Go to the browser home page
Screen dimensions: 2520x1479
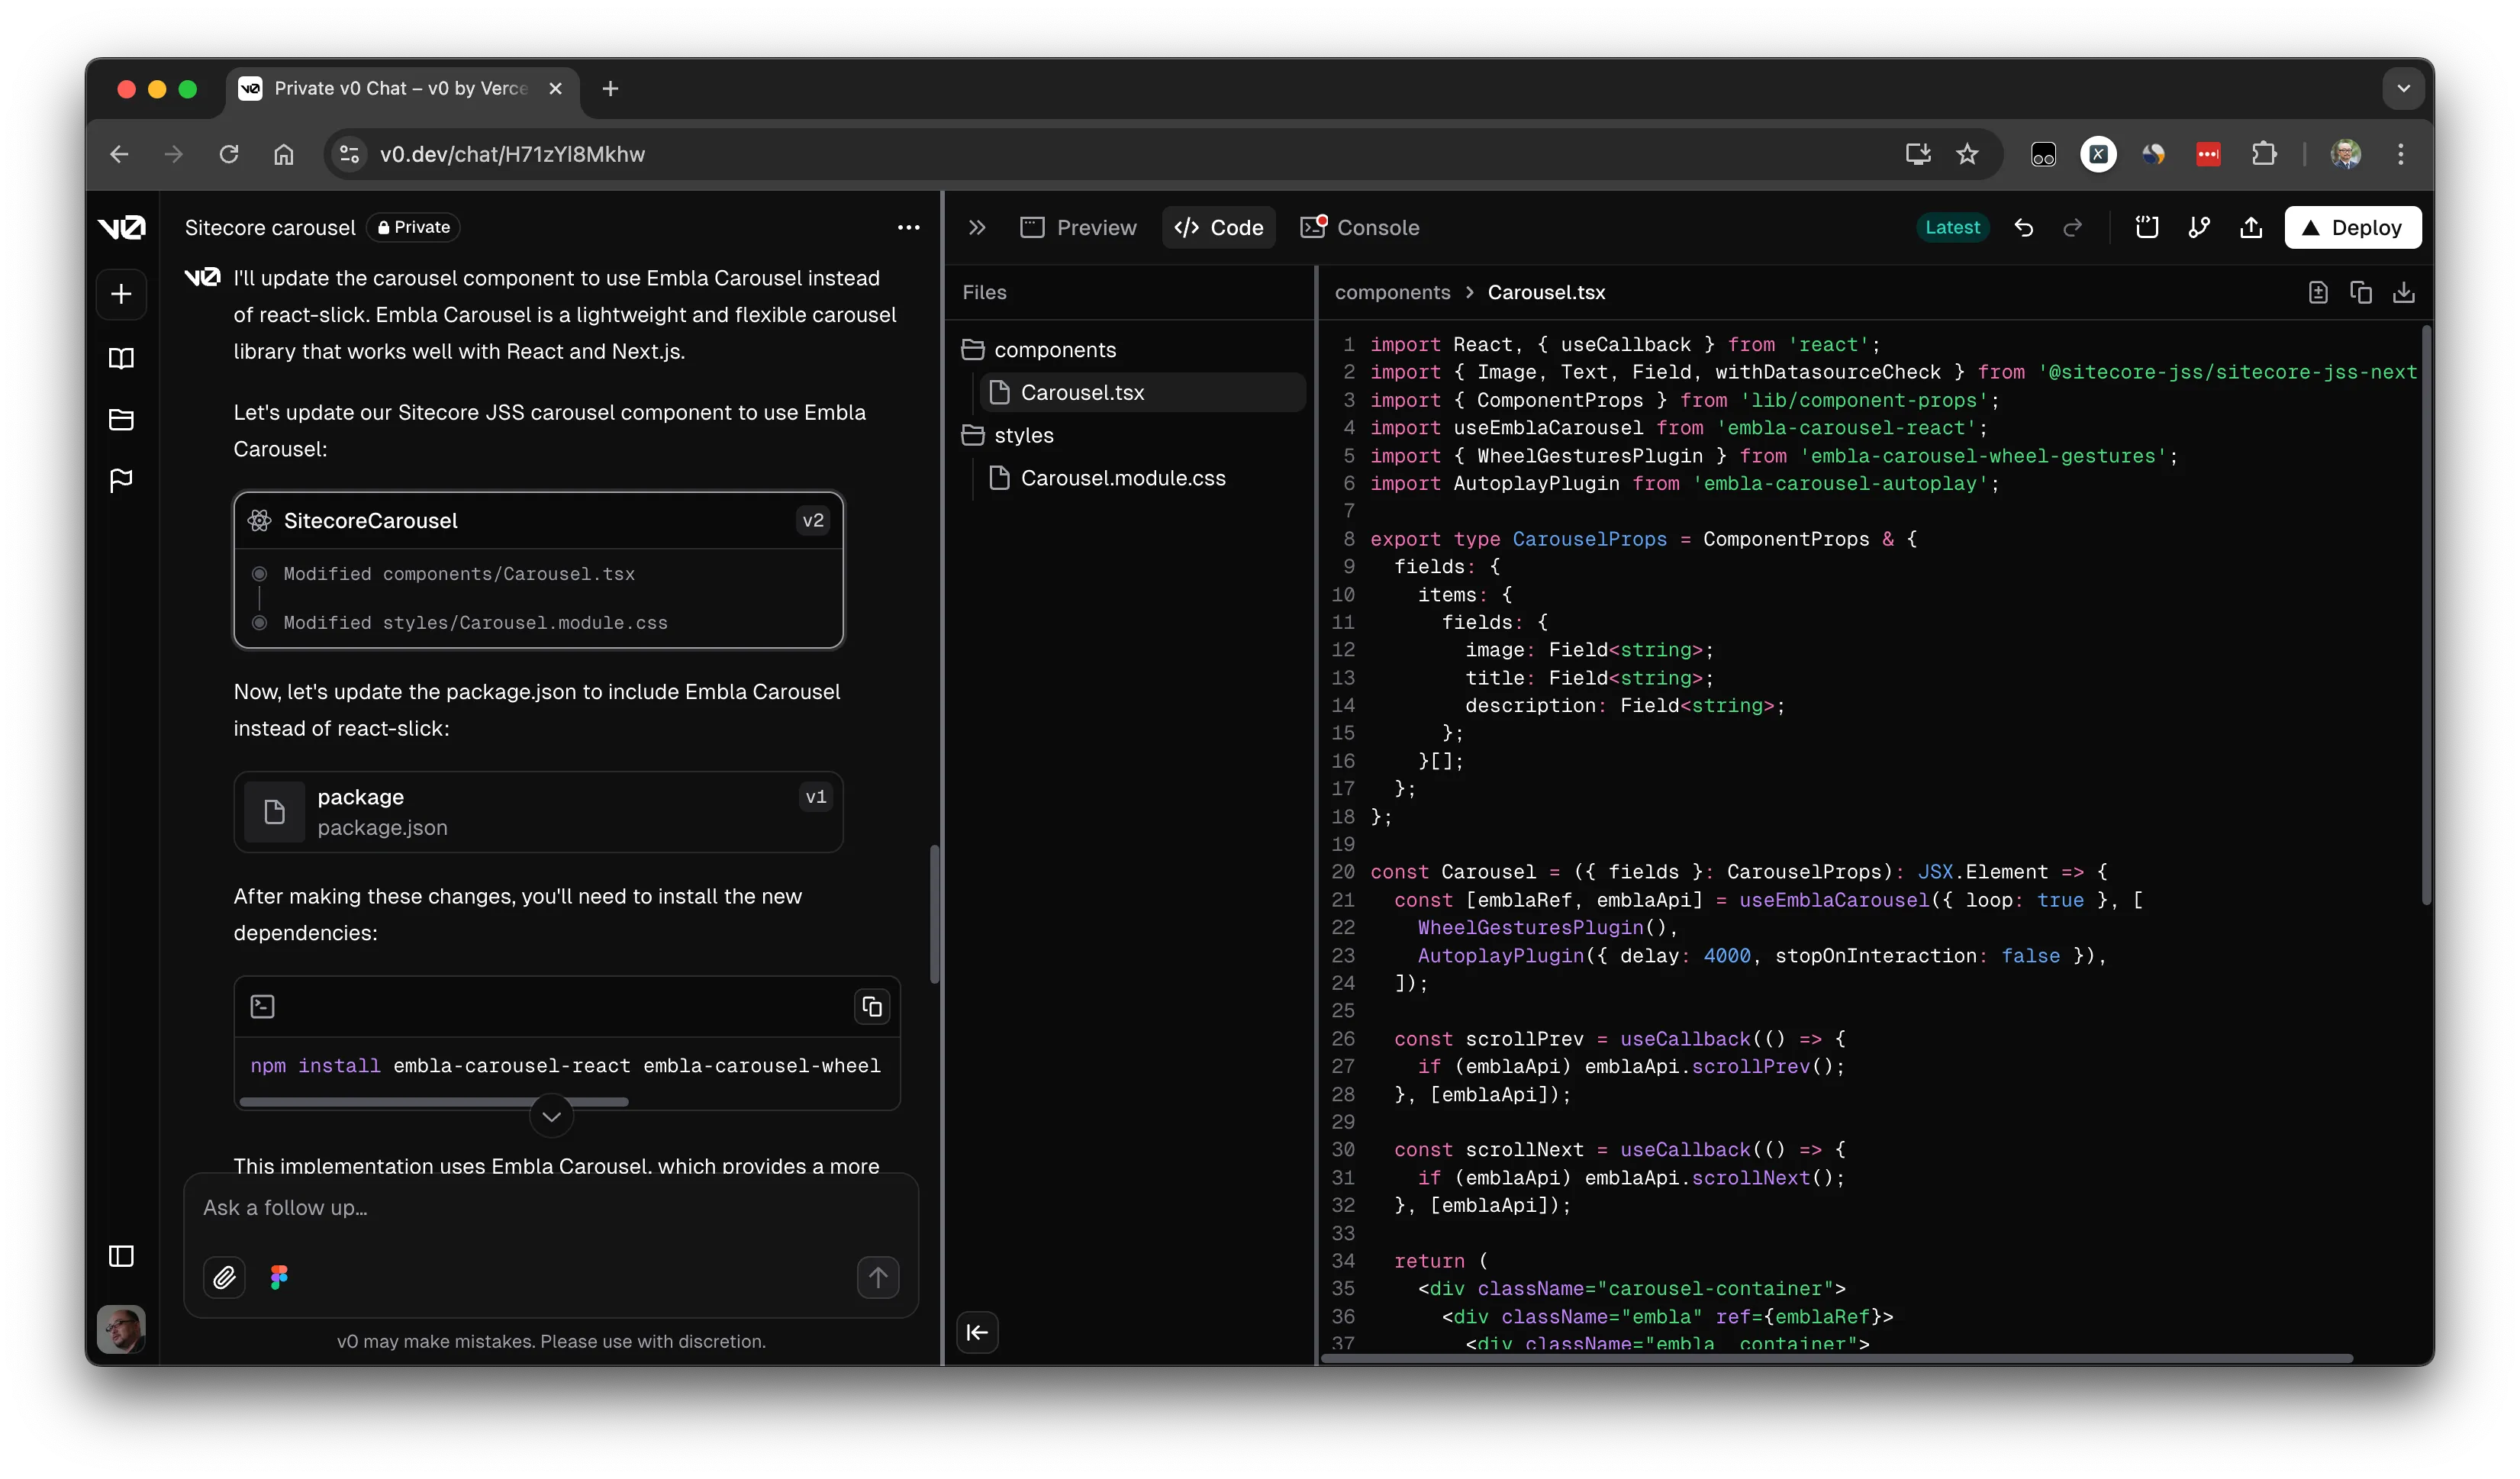click(x=284, y=154)
